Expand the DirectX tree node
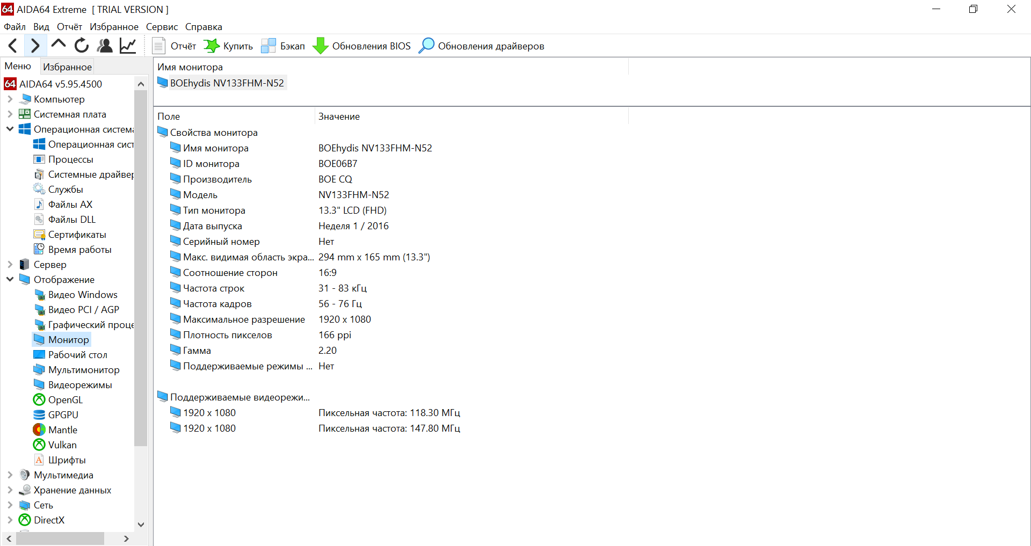The height and width of the screenshot is (546, 1031). pyautogui.click(x=10, y=520)
